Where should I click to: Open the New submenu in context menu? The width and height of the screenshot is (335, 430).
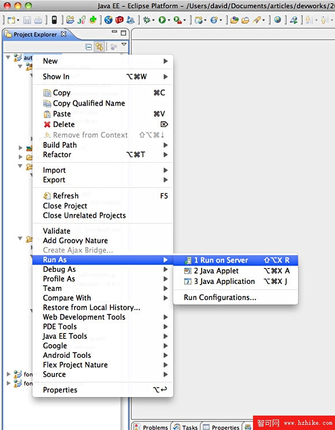(x=103, y=61)
